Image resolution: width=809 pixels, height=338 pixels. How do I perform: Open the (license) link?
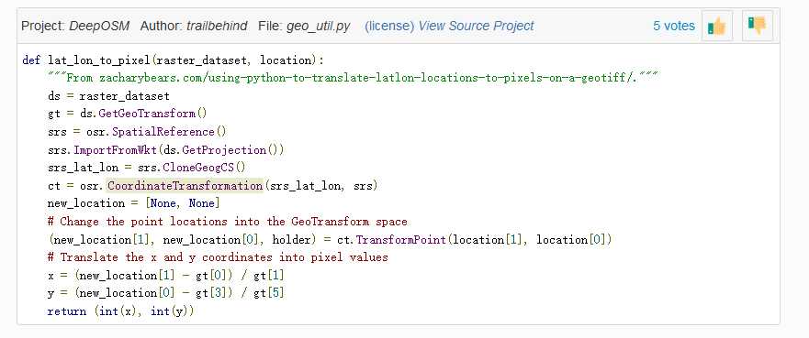(x=389, y=26)
